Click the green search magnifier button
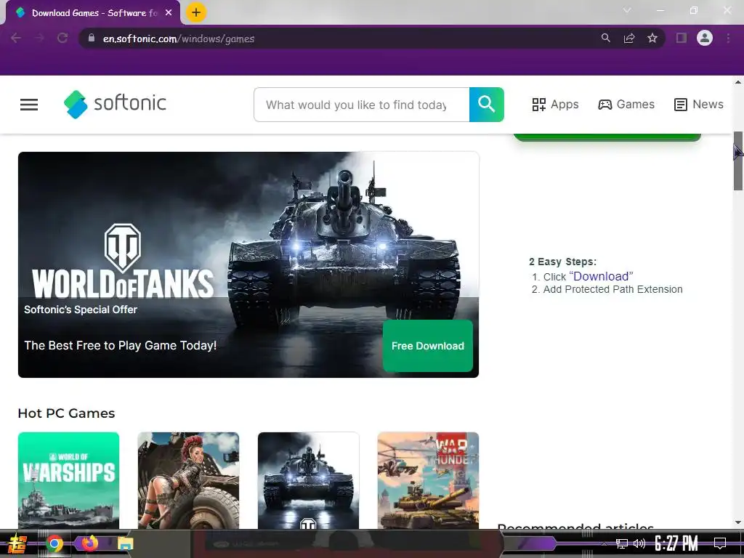The image size is (744, 558). 486,105
